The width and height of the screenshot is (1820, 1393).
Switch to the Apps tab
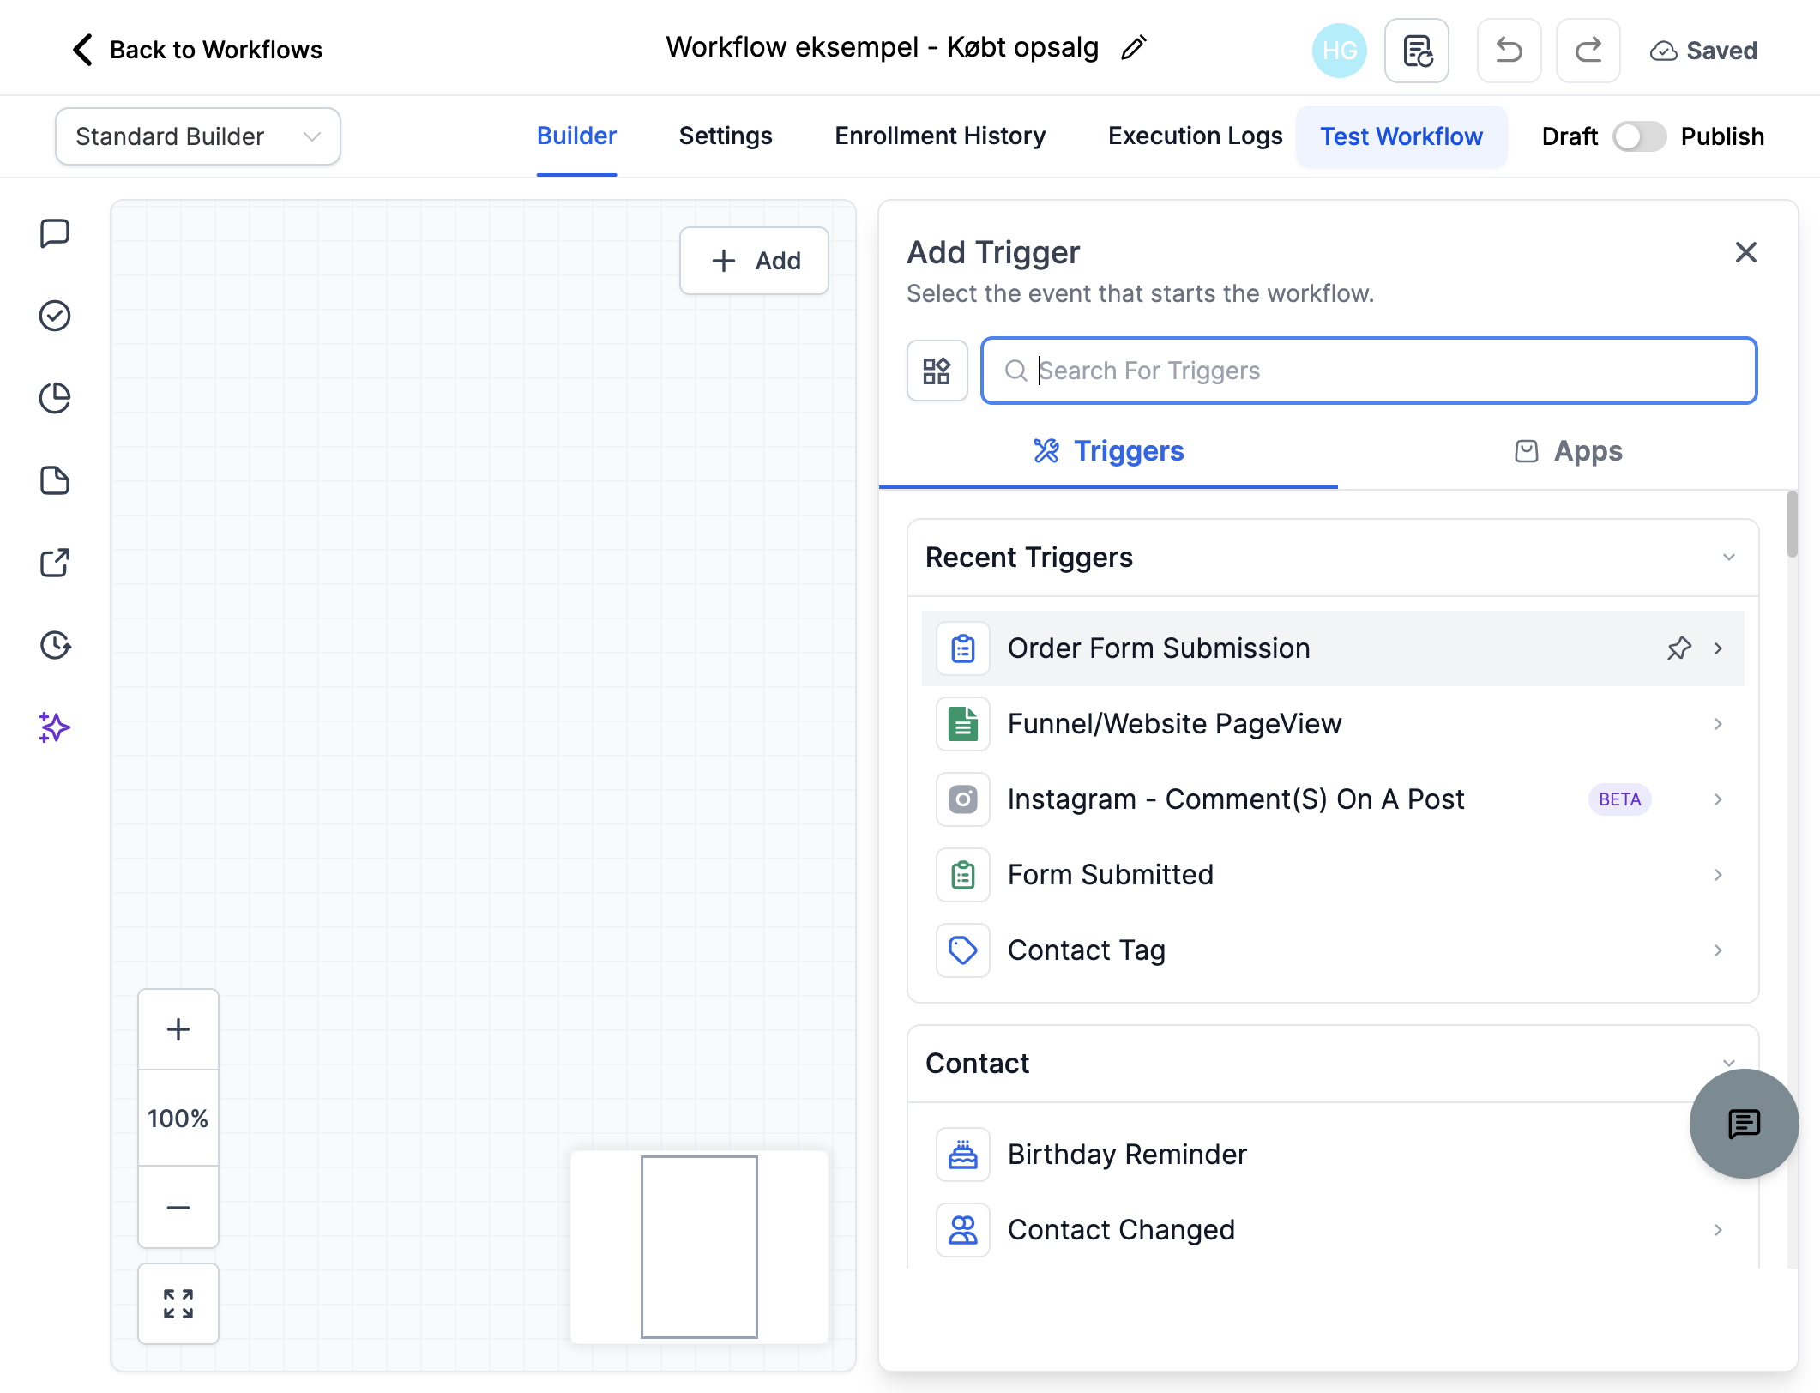click(1568, 451)
